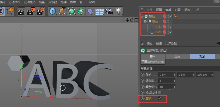220x107 pixels.
Task: Toggle the 层级 (Hierarchical) checkbox
Action: tap(160, 98)
